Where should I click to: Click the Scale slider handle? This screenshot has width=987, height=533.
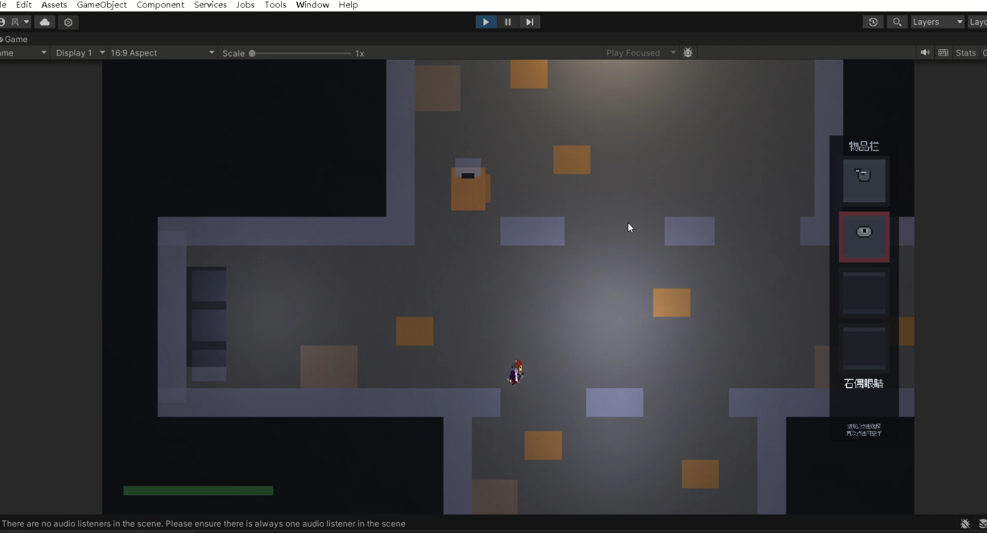pos(252,54)
